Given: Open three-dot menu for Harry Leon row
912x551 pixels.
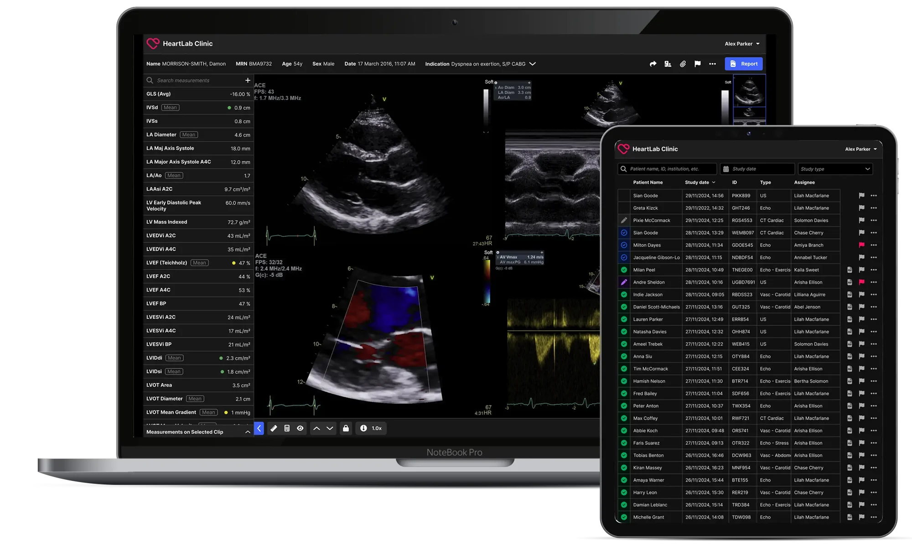Looking at the screenshot, I should tap(873, 493).
